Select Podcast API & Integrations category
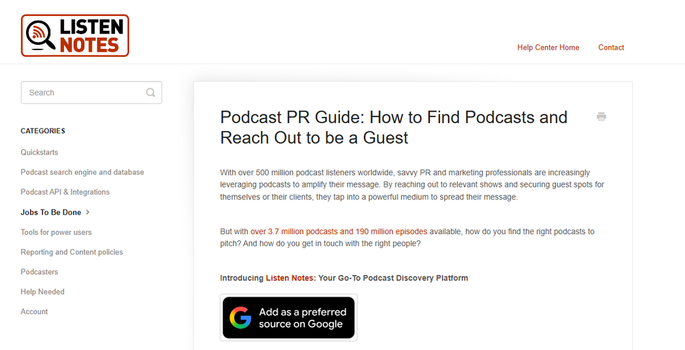 (x=65, y=192)
